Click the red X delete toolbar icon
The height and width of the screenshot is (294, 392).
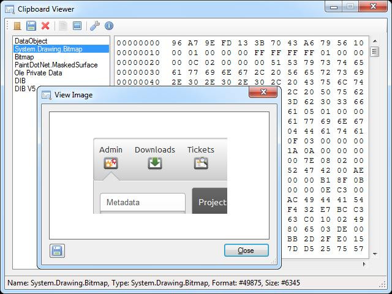point(45,26)
